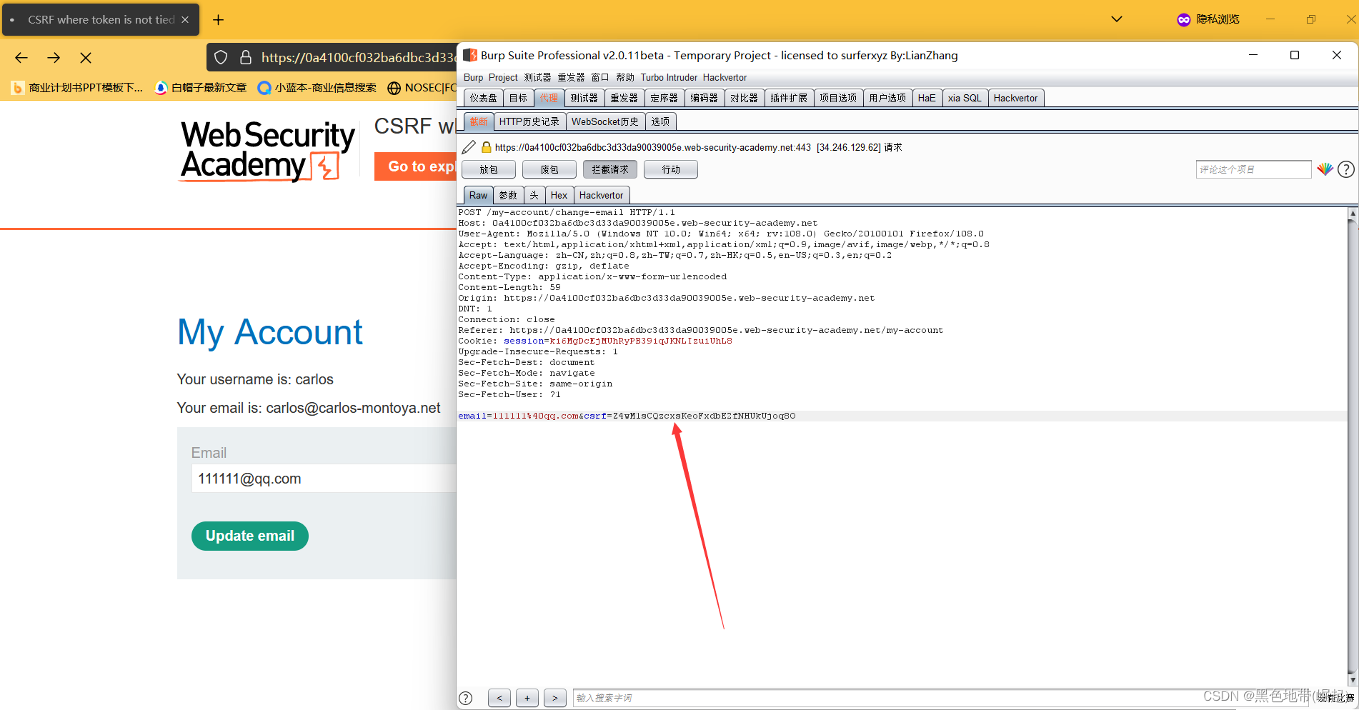This screenshot has width=1359, height=710.
Task: Open a new browser tab
Action: (219, 20)
